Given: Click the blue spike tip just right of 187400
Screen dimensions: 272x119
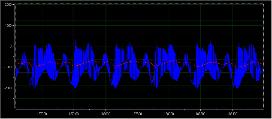Looking at the screenshot, I should pos(75,40).
